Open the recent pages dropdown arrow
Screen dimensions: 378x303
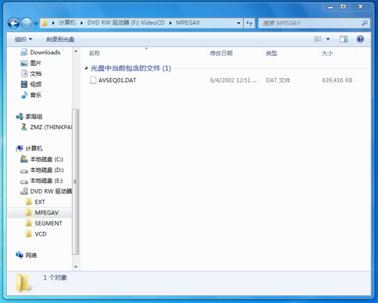point(36,23)
